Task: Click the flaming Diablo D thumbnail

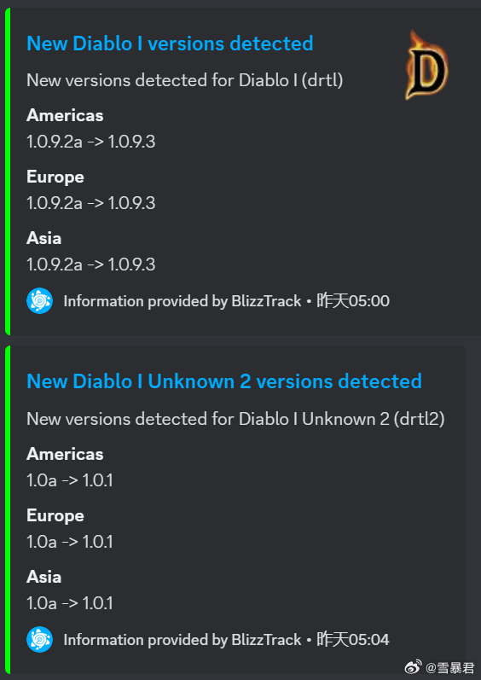Action: point(426,65)
